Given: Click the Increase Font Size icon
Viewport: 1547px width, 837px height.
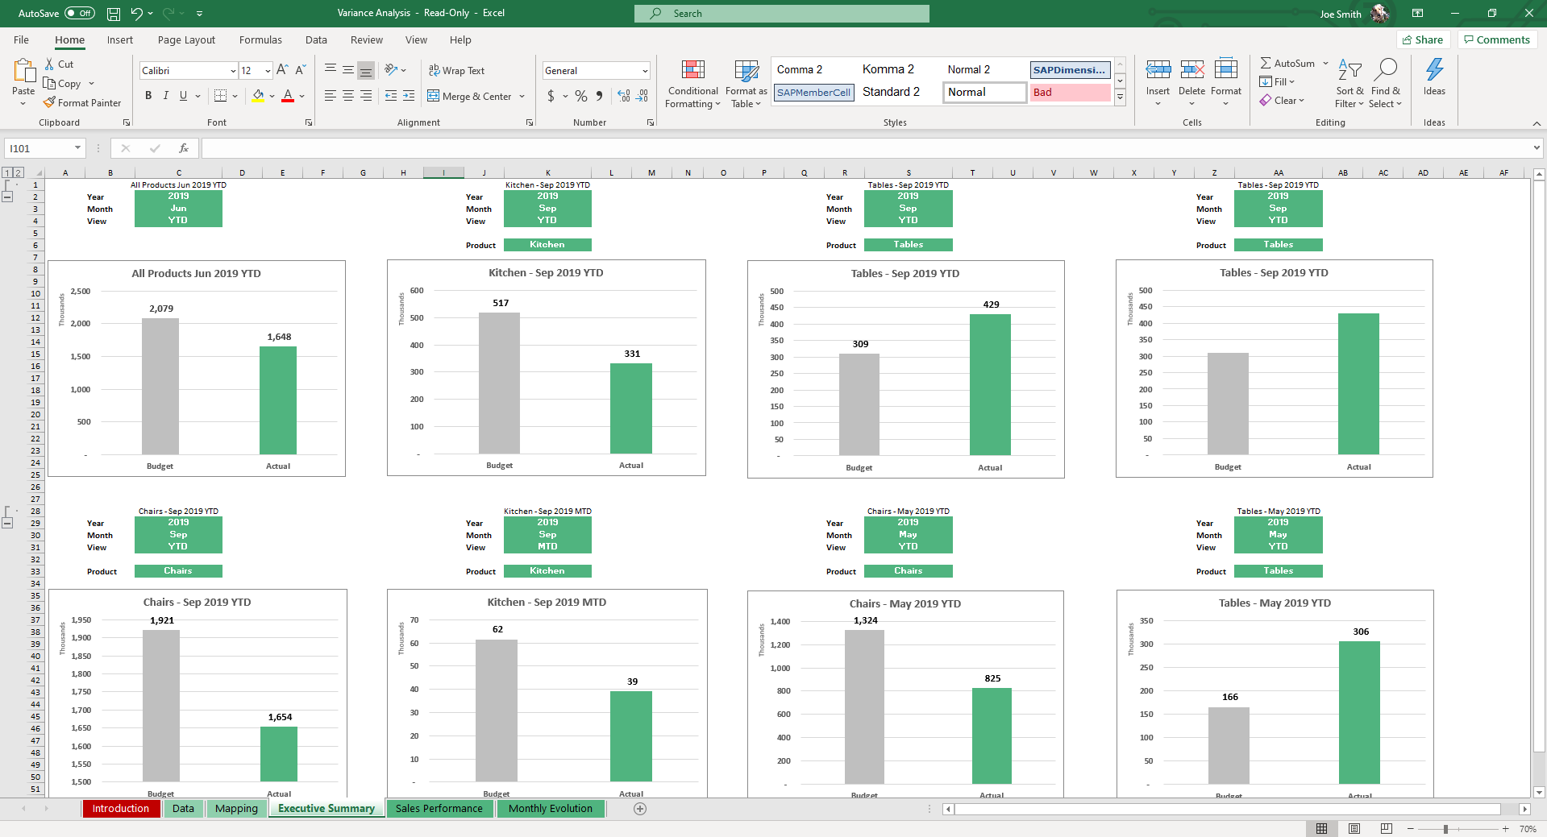Looking at the screenshot, I should click(x=282, y=70).
